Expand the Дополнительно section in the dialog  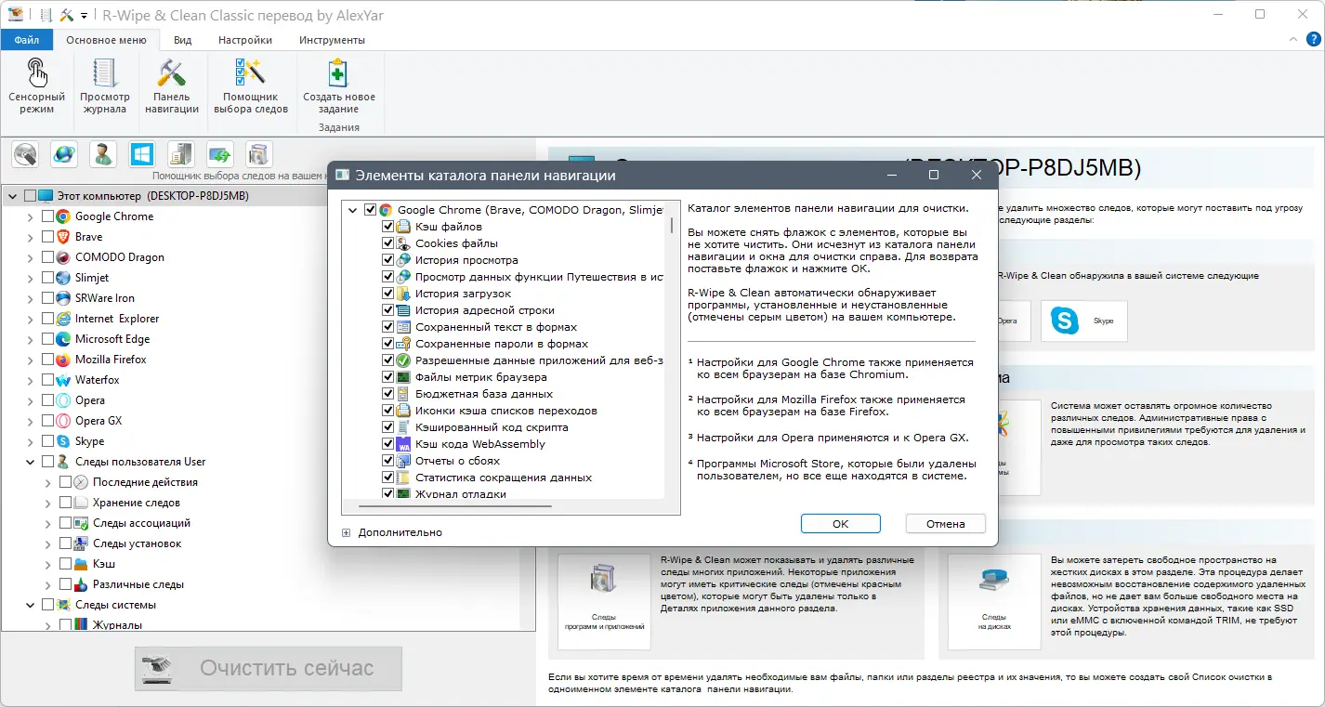click(346, 532)
